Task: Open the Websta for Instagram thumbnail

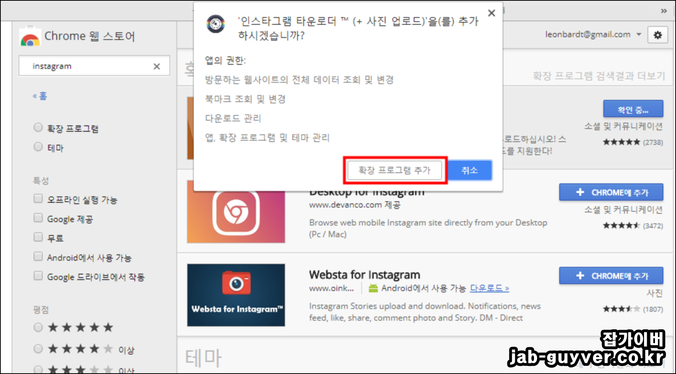Action: [236, 295]
